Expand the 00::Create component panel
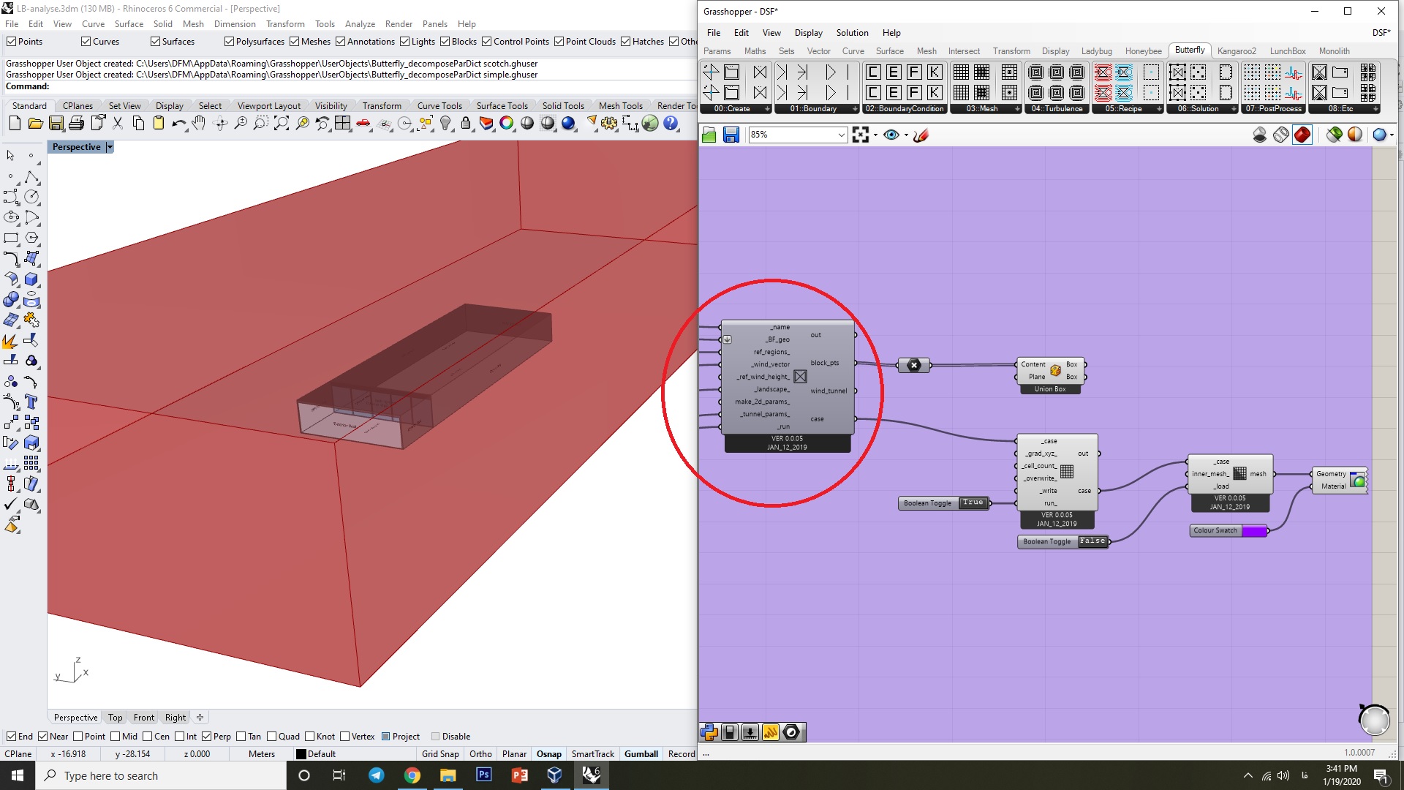 766,109
